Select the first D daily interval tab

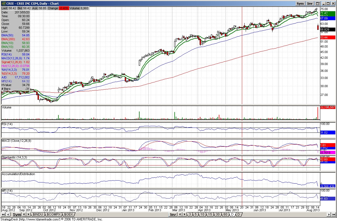click(x=232, y=214)
